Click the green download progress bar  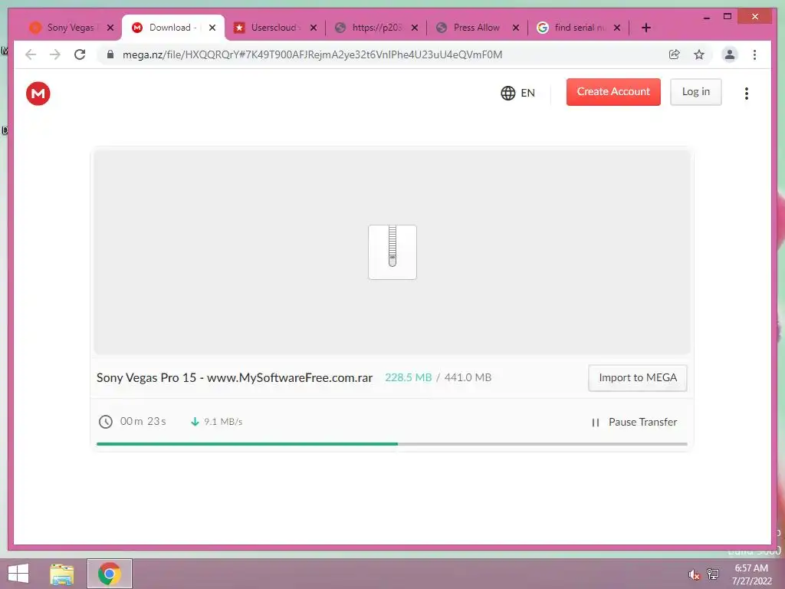click(247, 444)
